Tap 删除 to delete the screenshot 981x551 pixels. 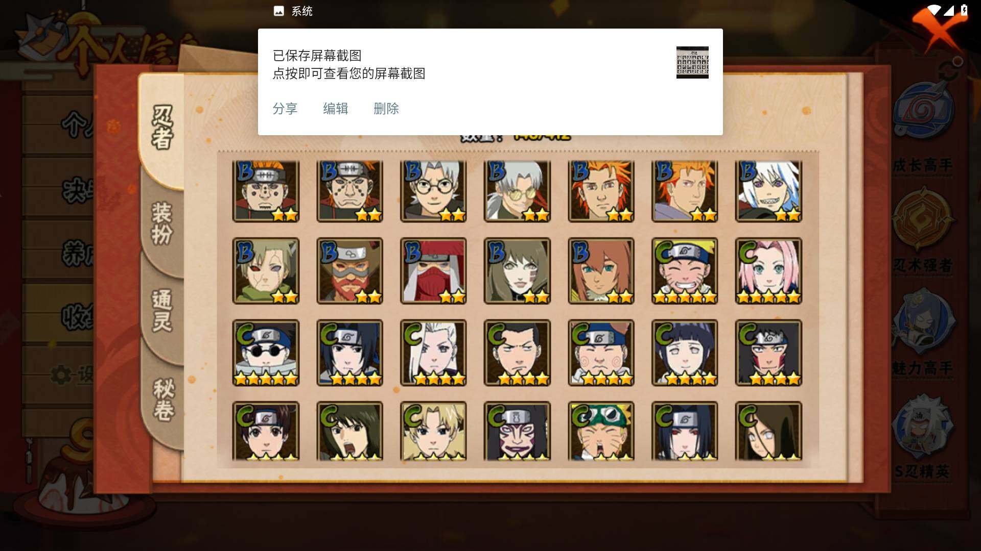click(x=386, y=109)
